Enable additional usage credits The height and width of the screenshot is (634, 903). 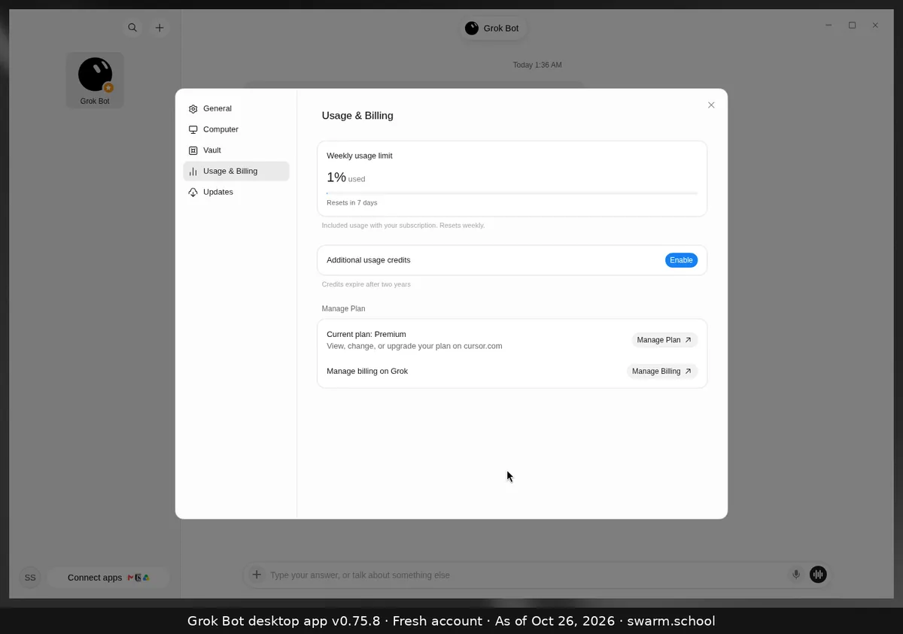pyautogui.click(x=681, y=260)
